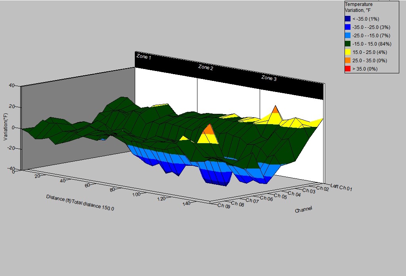Screen dimensions: 406x276
Task: Select the Ch 09 channel tick label
Action: 224,205
